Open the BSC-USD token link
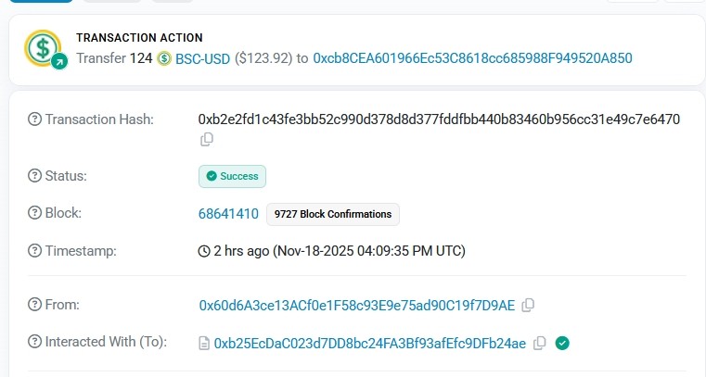 [201, 58]
